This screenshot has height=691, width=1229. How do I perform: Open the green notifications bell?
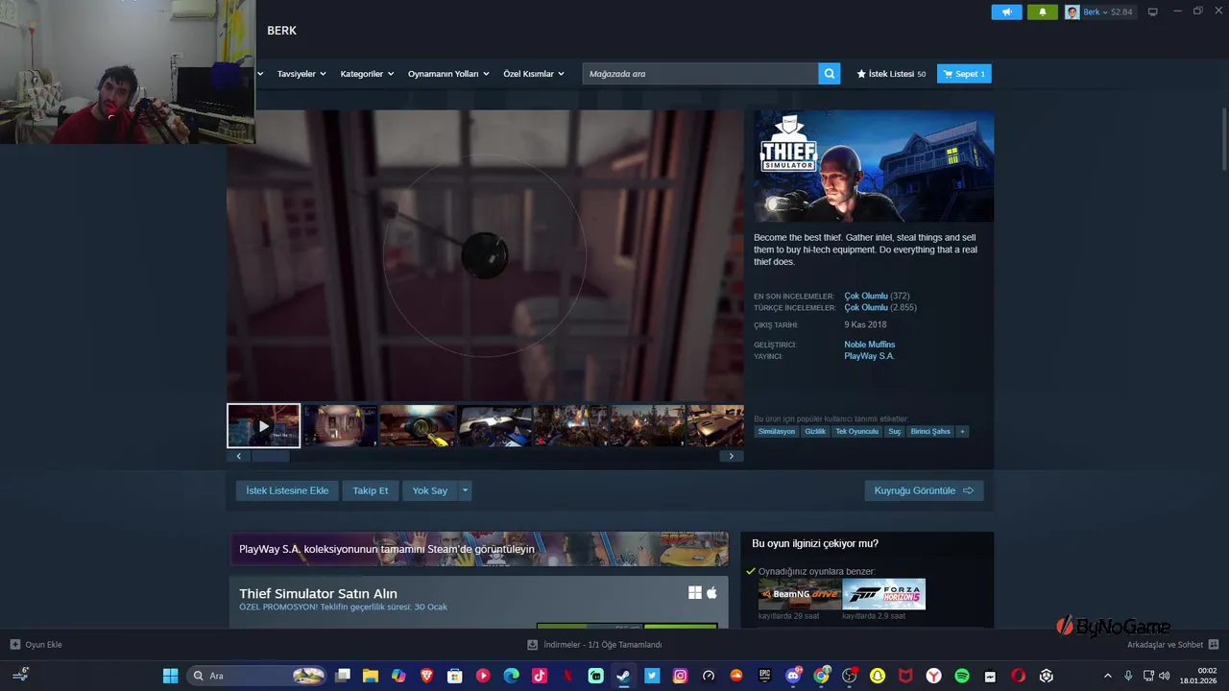pyautogui.click(x=1043, y=12)
